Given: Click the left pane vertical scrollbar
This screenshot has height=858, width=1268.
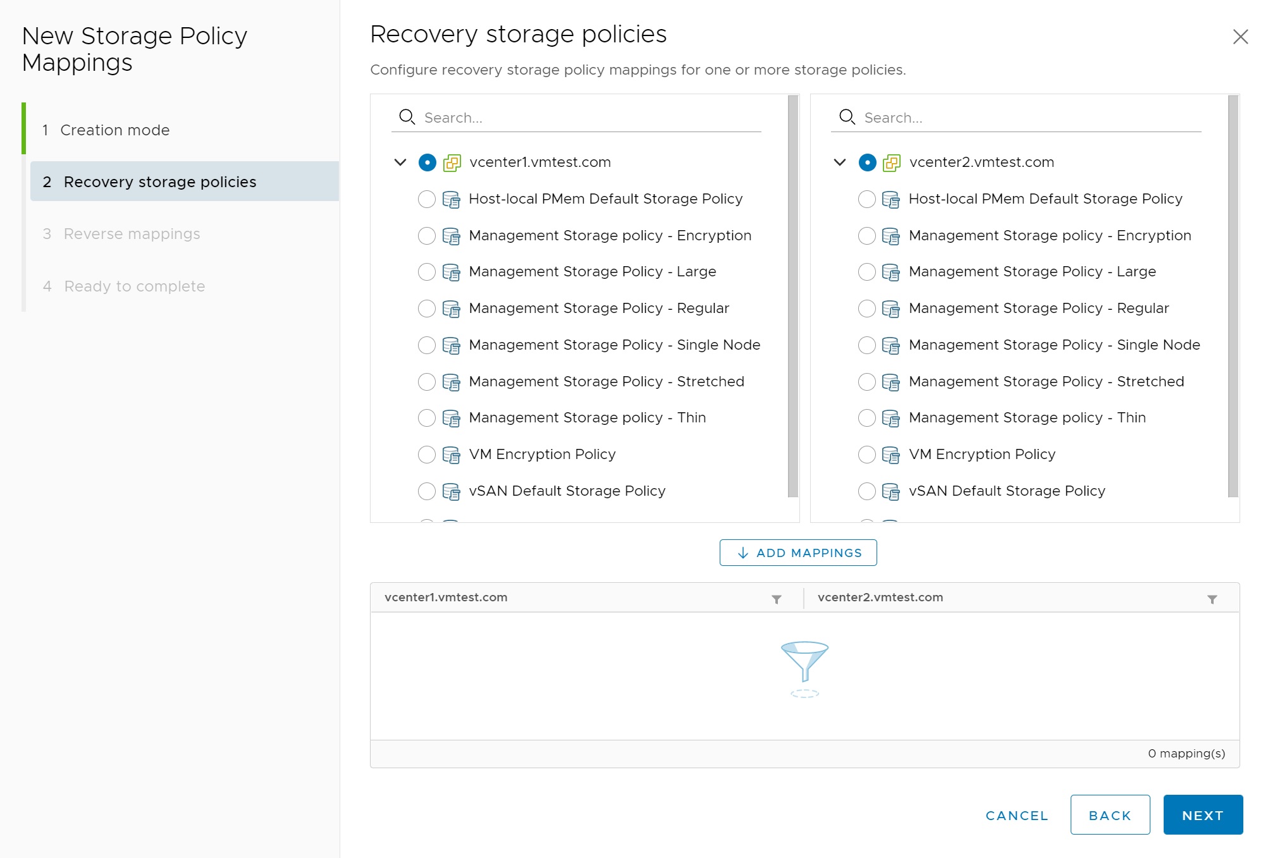Looking at the screenshot, I should [x=793, y=296].
